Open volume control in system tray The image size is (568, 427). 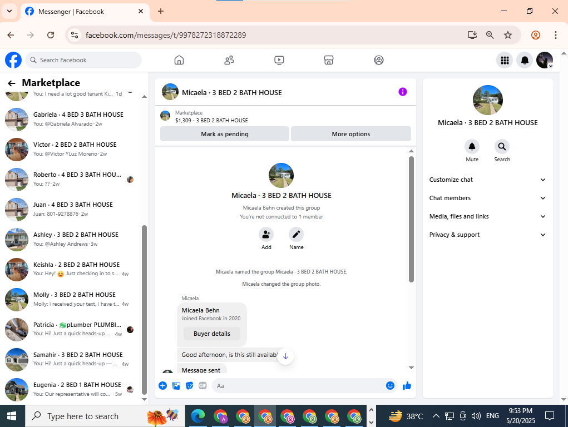tap(476, 416)
